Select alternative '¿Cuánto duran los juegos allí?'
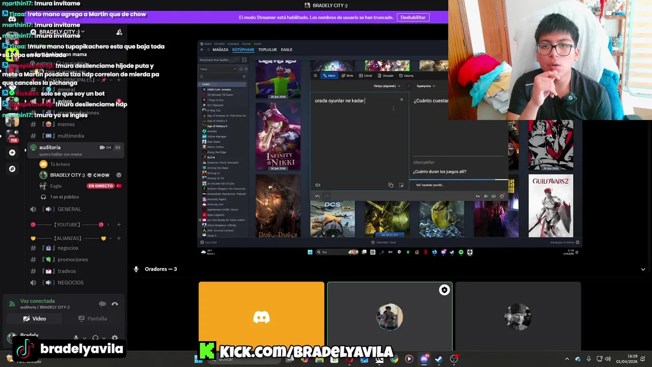Image resolution: width=652 pixels, height=367 pixels. pyautogui.click(x=440, y=172)
